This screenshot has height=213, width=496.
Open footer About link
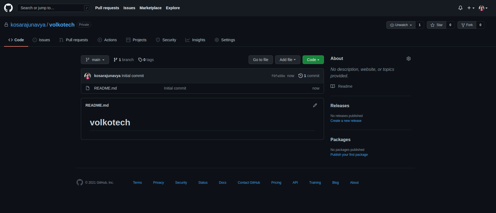pyautogui.click(x=354, y=183)
